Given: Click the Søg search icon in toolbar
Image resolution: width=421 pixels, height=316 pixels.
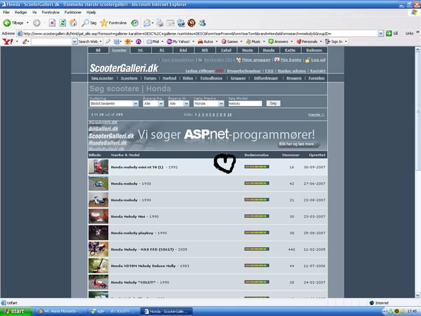Looking at the screenshot, I should (x=85, y=23).
